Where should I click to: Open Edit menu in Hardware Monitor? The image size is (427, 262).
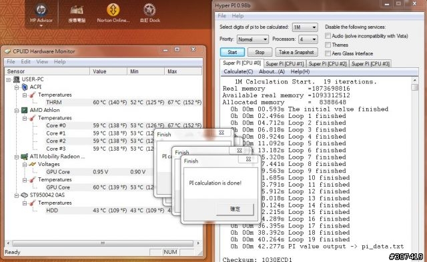tap(25, 62)
